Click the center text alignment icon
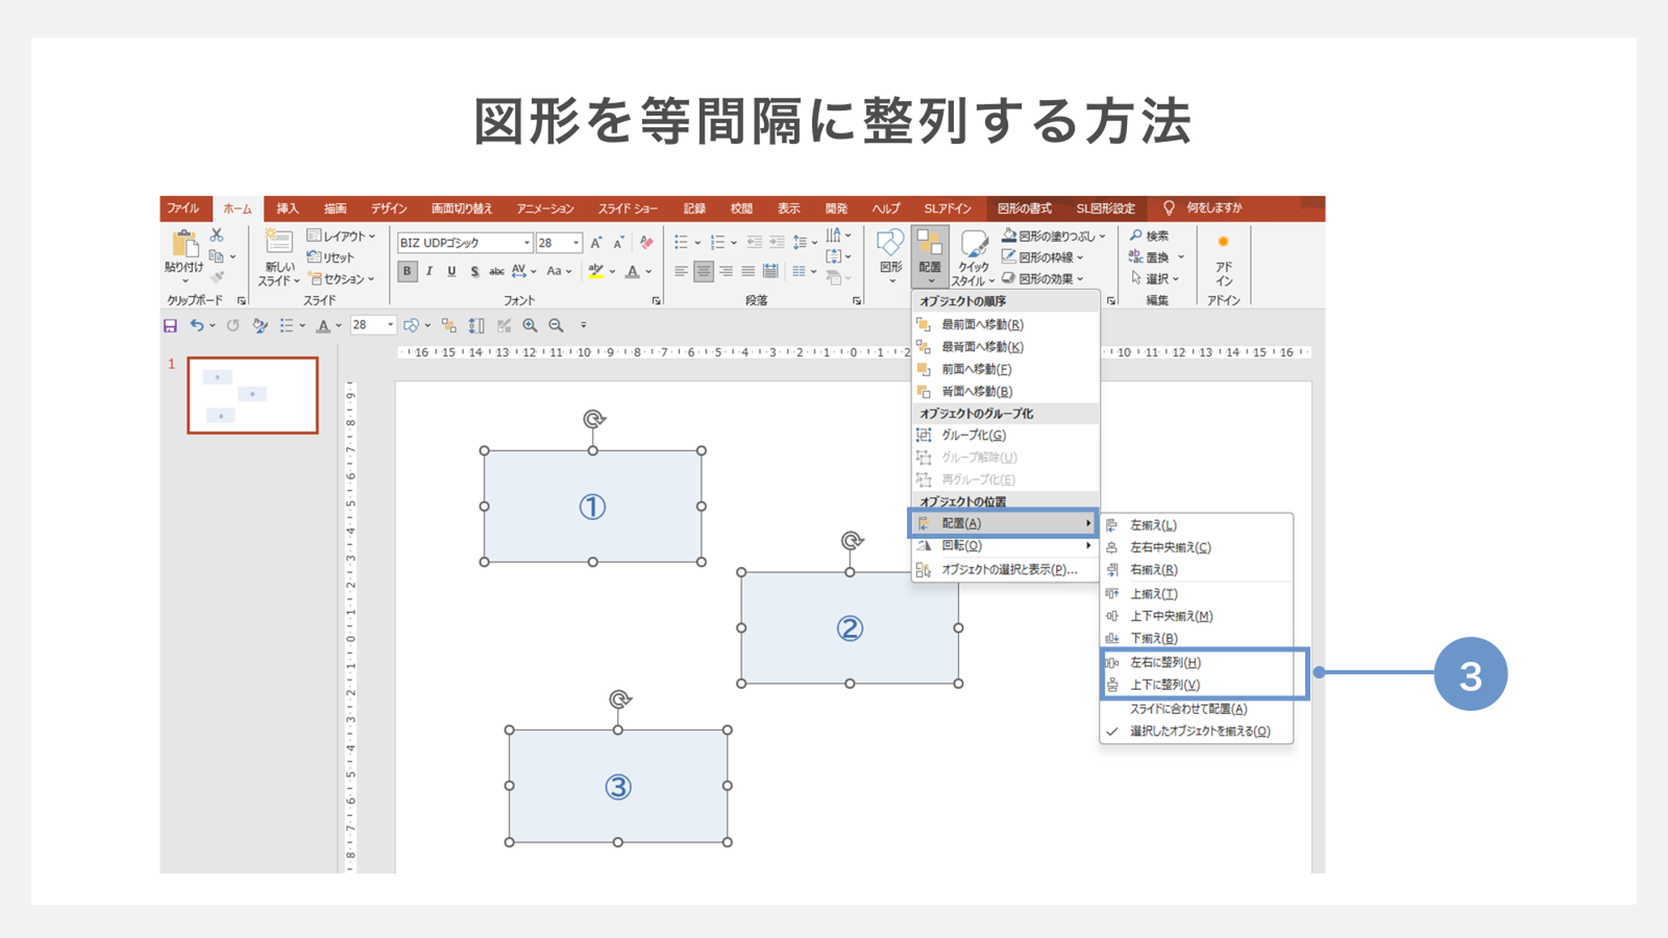Screen dimensions: 1668x938 pos(703,271)
